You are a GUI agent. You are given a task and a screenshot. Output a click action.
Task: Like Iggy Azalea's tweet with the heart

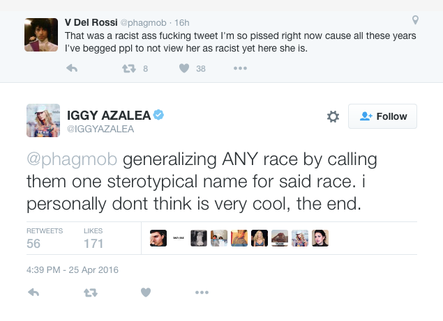[146, 292]
